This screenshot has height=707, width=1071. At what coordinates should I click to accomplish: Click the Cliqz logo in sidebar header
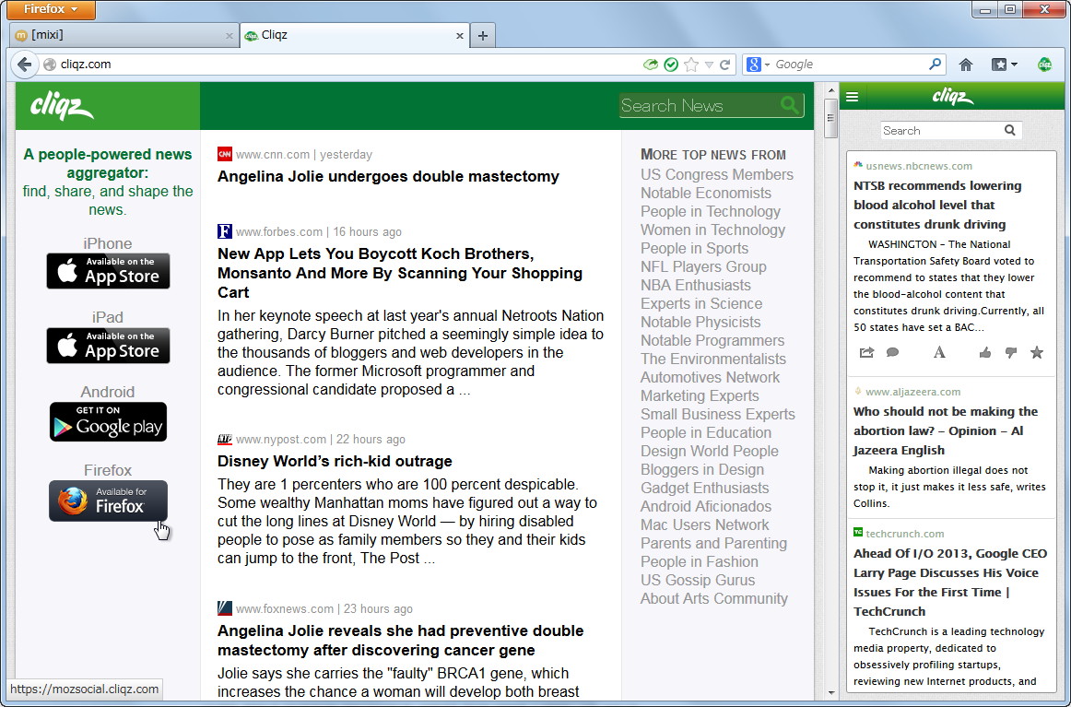(953, 97)
